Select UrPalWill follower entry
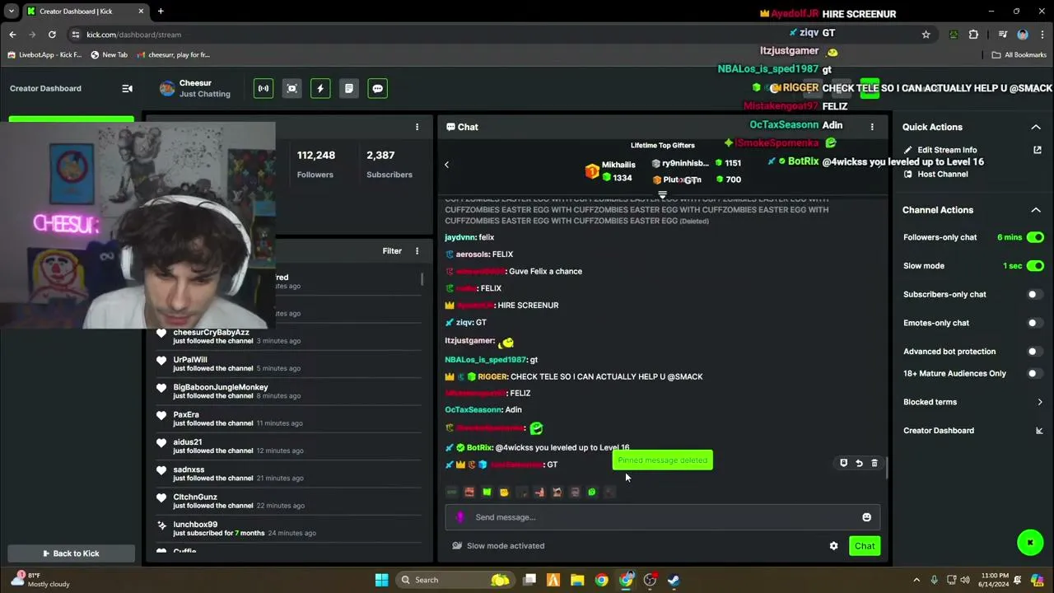Image resolution: width=1054 pixels, height=593 pixels. coord(288,364)
